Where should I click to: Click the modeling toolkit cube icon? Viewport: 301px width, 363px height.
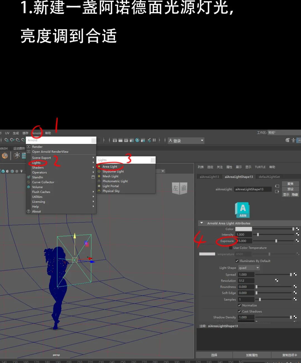pos(288,140)
